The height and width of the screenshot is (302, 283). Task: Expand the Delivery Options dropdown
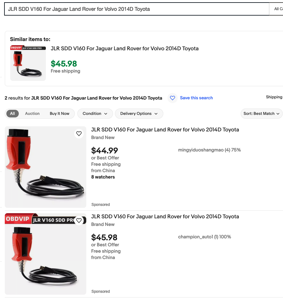(x=139, y=114)
